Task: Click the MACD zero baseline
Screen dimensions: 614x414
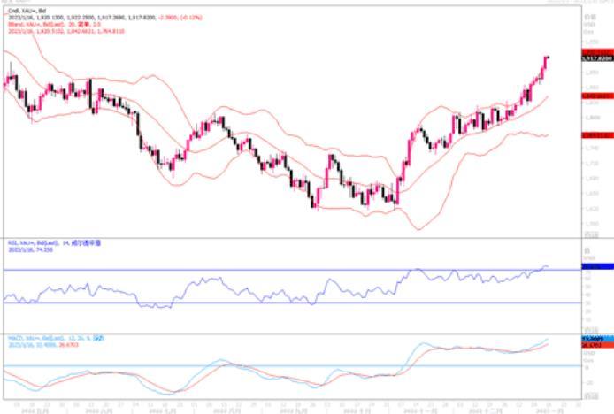Action: click(x=265, y=365)
